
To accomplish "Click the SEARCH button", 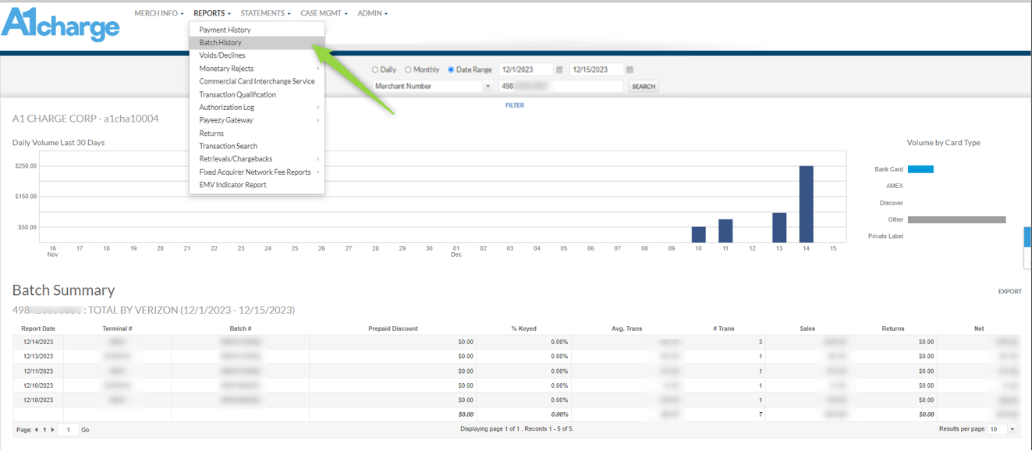I will coord(644,87).
